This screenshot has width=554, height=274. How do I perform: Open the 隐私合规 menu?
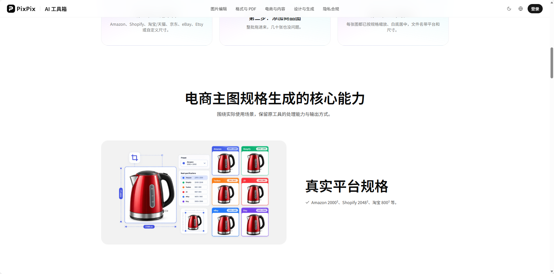[x=331, y=9]
